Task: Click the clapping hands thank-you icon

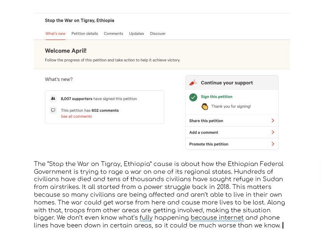Action: pyautogui.click(x=205, y=107)
